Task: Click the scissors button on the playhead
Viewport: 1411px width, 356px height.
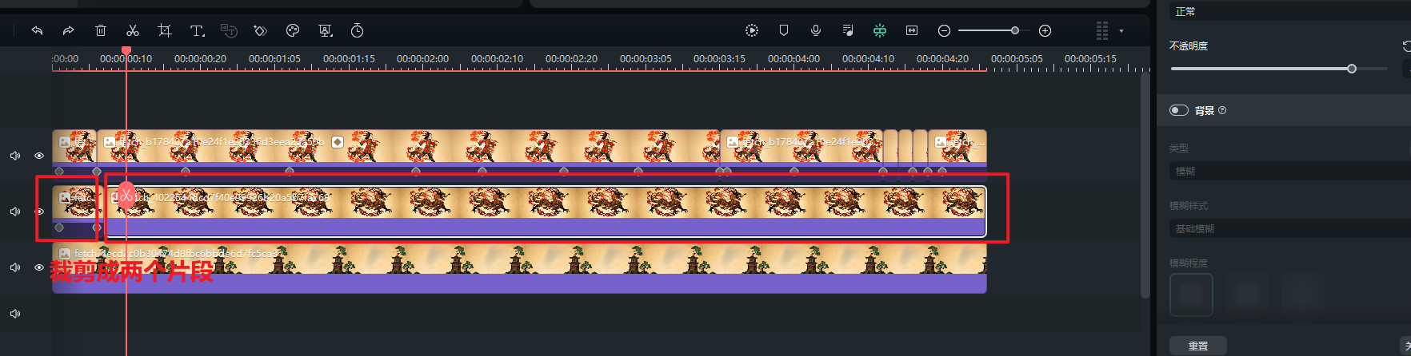Action: coord(126,195)
